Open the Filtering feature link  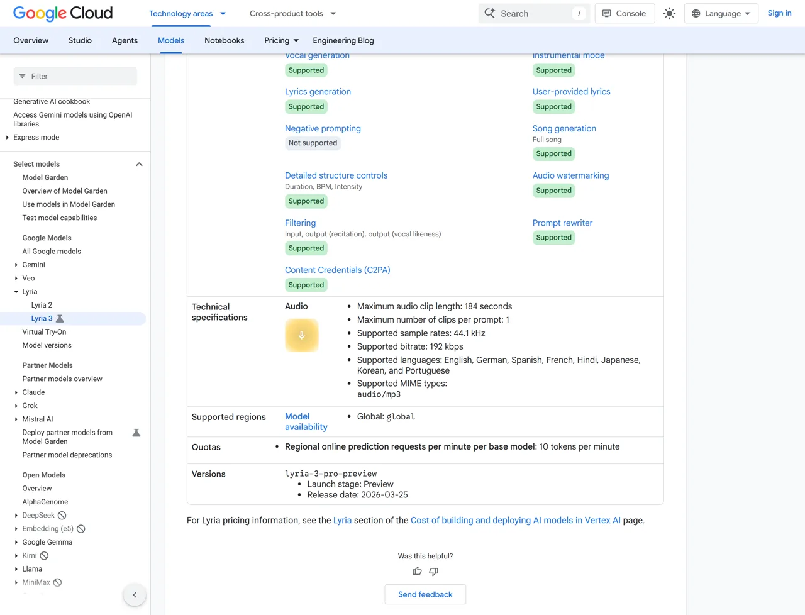click(x=301, y=223)
